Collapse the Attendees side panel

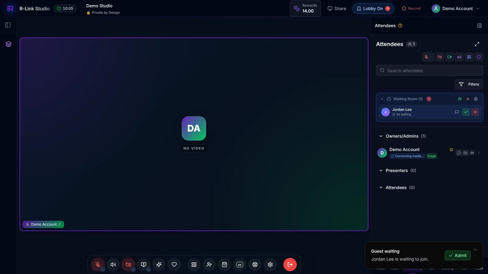(x=479, y=26)
